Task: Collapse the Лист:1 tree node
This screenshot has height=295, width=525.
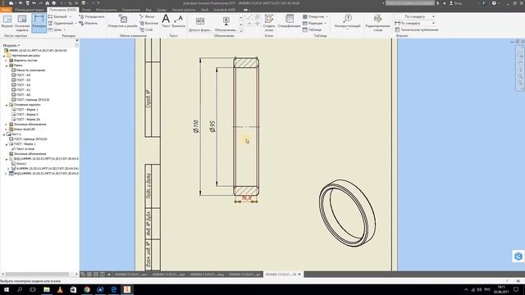Action: coord(4,134)
